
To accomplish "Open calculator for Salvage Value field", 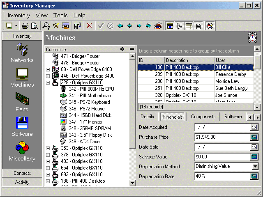I will coord(254,157).
